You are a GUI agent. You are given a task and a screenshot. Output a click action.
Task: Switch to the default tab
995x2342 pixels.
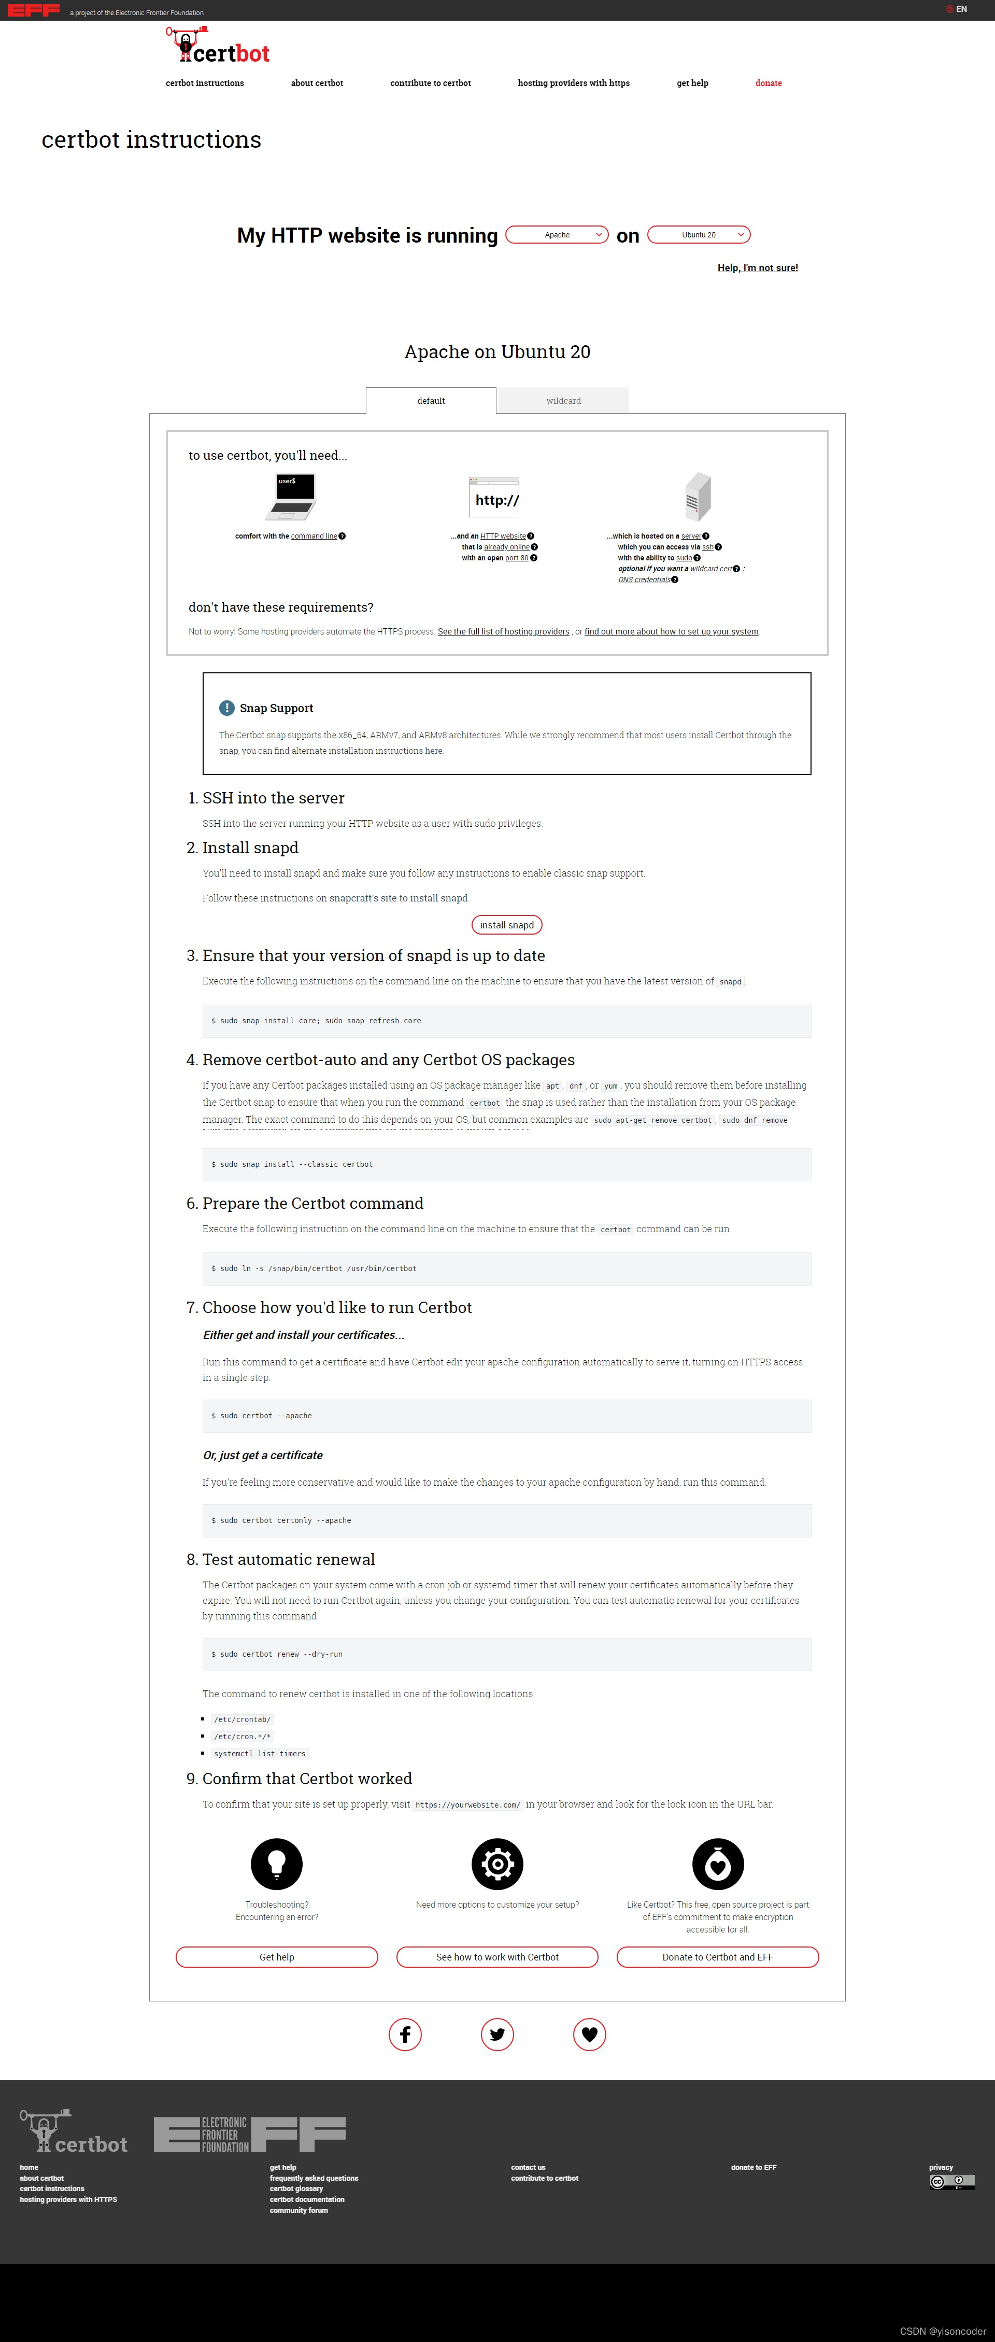pos(430,400)
